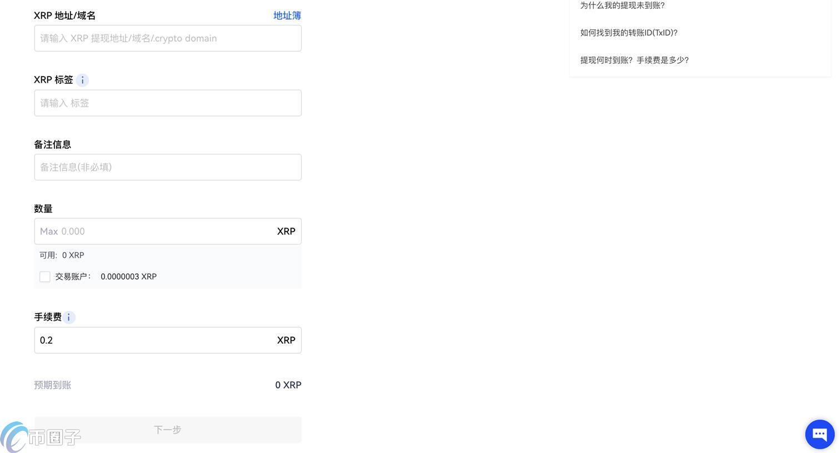Click the XRP 标签 info icon
Screen dimensions: 840x453
point(82,79)
